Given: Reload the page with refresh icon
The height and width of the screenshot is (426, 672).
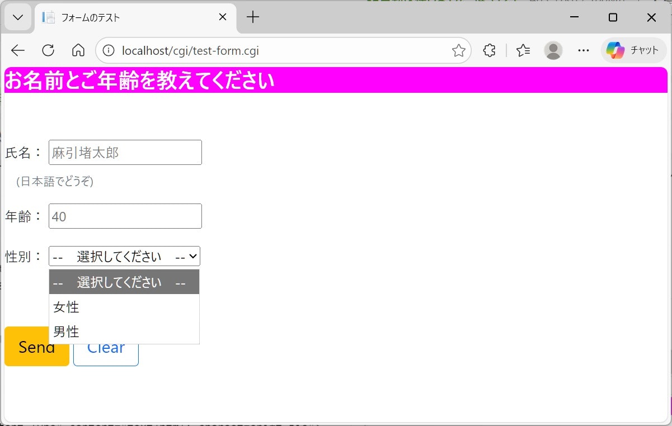Looking at the screenshot, I should 48,51.
